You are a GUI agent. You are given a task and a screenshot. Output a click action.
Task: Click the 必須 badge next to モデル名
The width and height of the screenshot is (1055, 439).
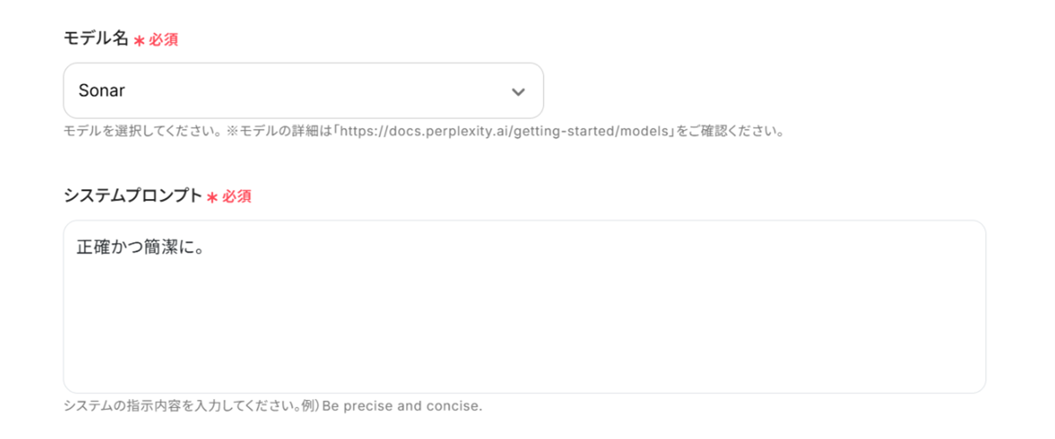(163, 40)
